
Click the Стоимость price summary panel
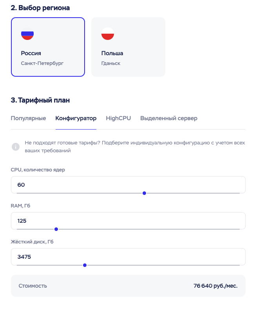(x=128, y=286)
